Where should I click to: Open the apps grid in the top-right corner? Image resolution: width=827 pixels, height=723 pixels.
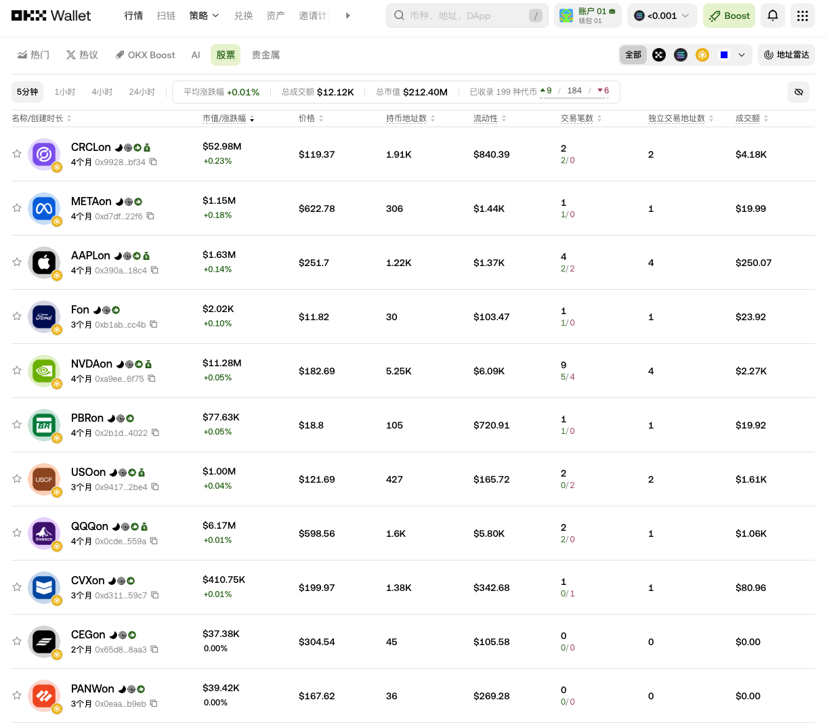[803, 15]
